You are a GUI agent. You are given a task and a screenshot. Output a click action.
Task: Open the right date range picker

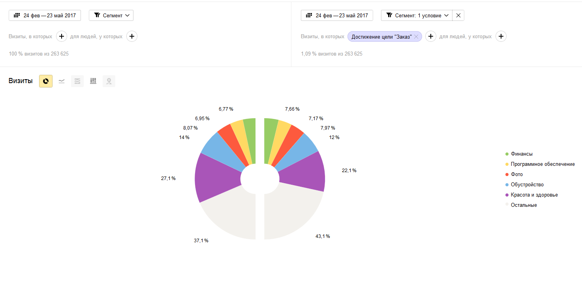(x=337, y=15)
